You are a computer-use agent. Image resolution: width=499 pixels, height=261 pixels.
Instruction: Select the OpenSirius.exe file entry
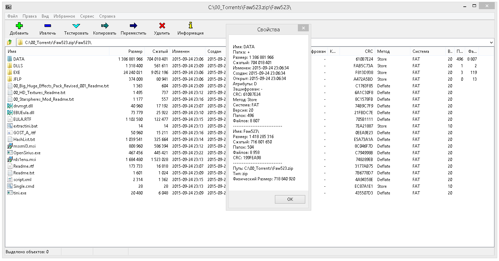[27, 153]
